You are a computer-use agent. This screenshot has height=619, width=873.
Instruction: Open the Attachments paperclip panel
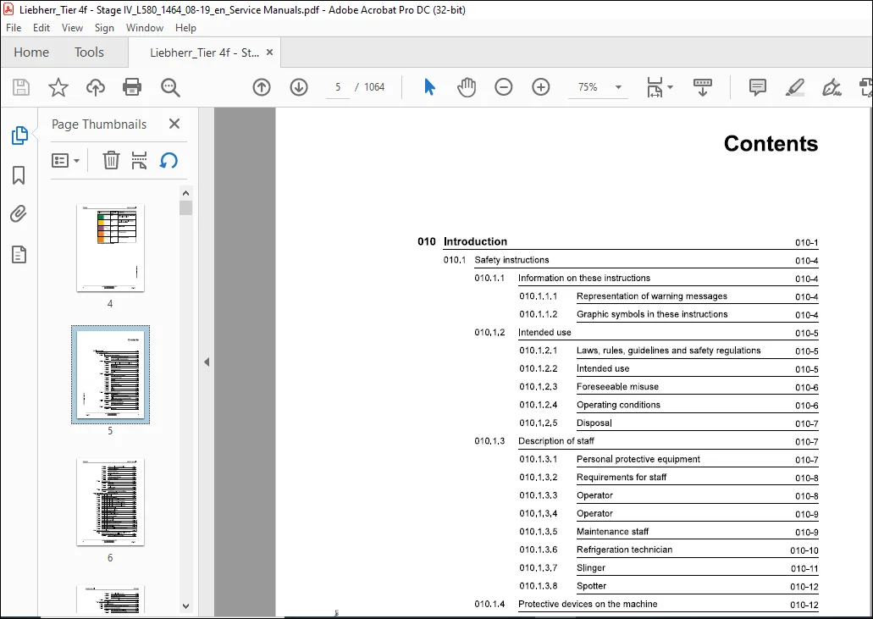click(19, 214)
